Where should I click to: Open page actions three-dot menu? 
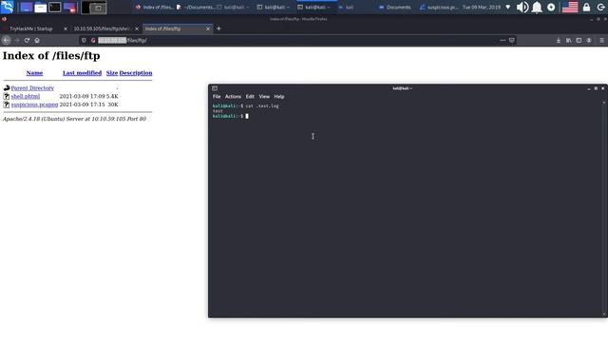[x=503, y=40]
